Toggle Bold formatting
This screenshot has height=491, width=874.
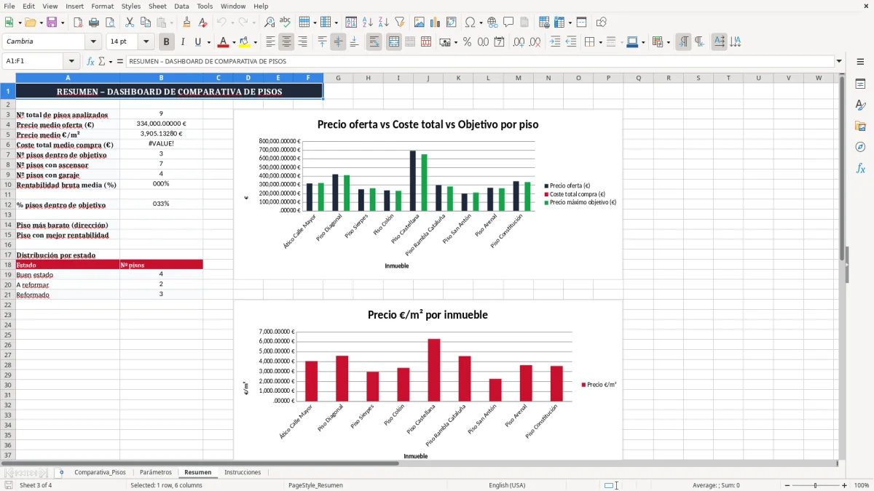click(x=167, y=42)
